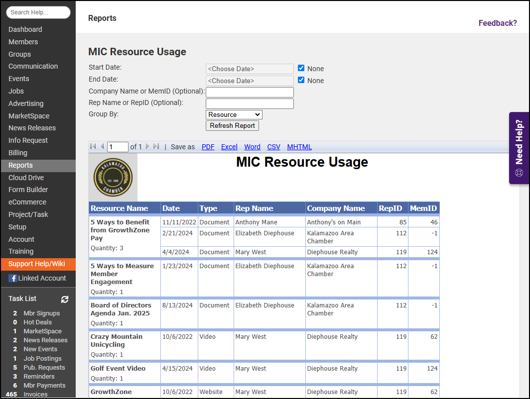Jump to last page of report
Image resolution: width=530 pixels, height=399 pixels.
point(156,147)
